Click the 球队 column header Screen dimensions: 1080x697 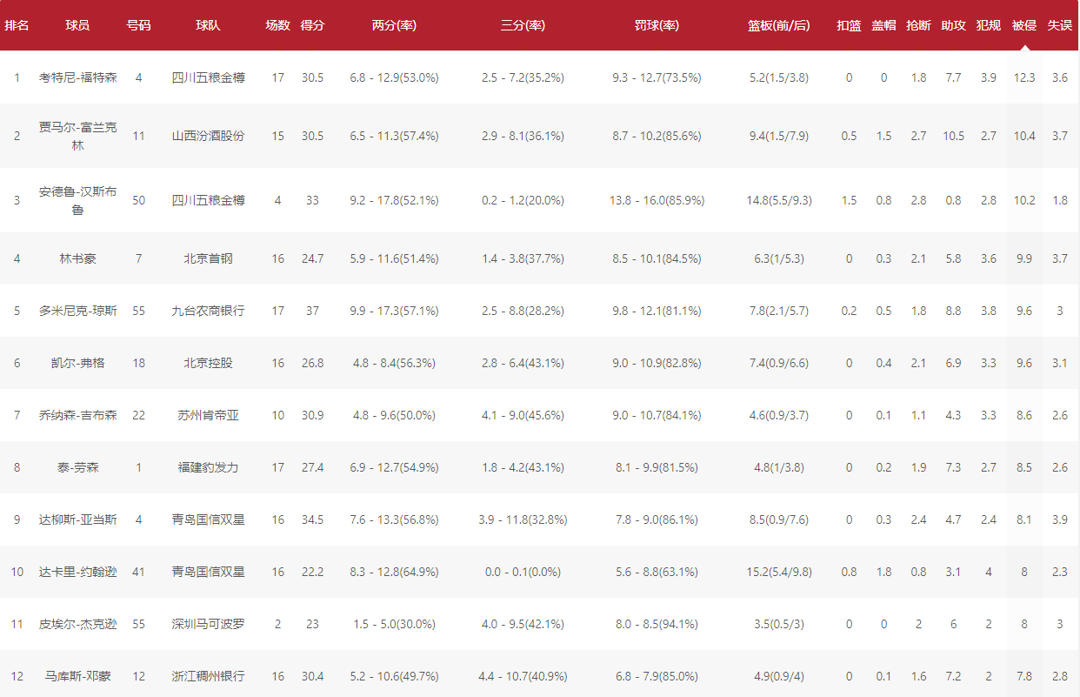tap(208, 26)
